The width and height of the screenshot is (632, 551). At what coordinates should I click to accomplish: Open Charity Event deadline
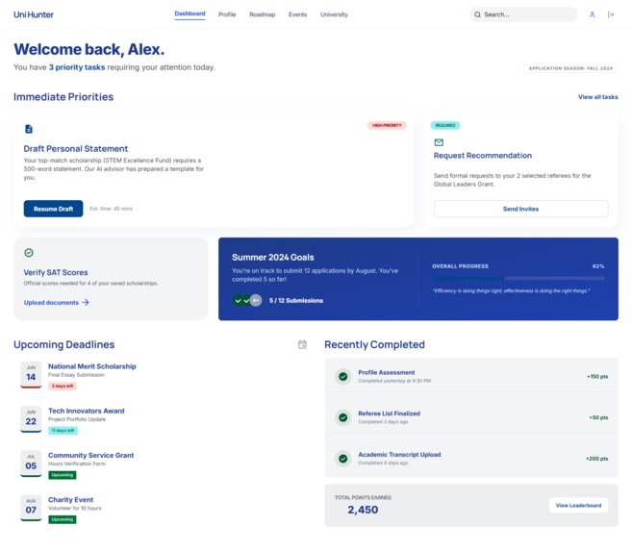pos(70,499)
